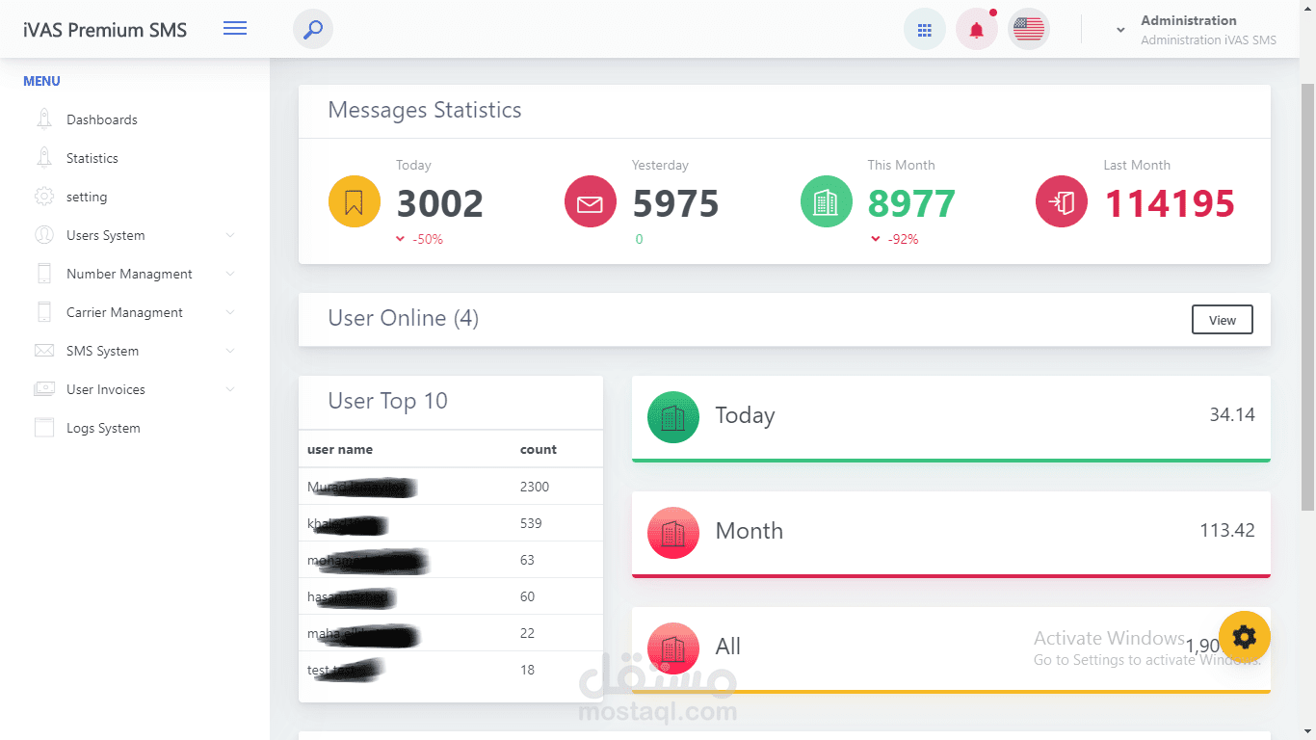
Task: Click the 114195 Last Month count
Action: point(1170,203)
